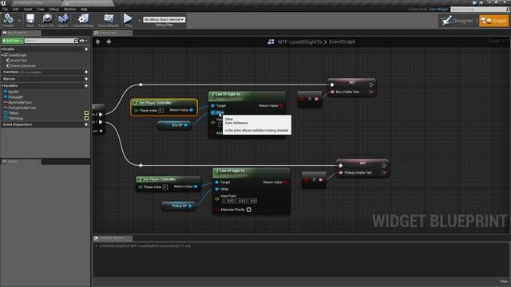Switch to the My Blueprint tab

[21, 33]
